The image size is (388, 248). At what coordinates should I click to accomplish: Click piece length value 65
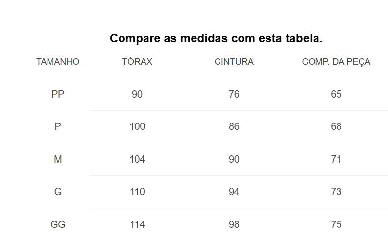coord(336,94)
